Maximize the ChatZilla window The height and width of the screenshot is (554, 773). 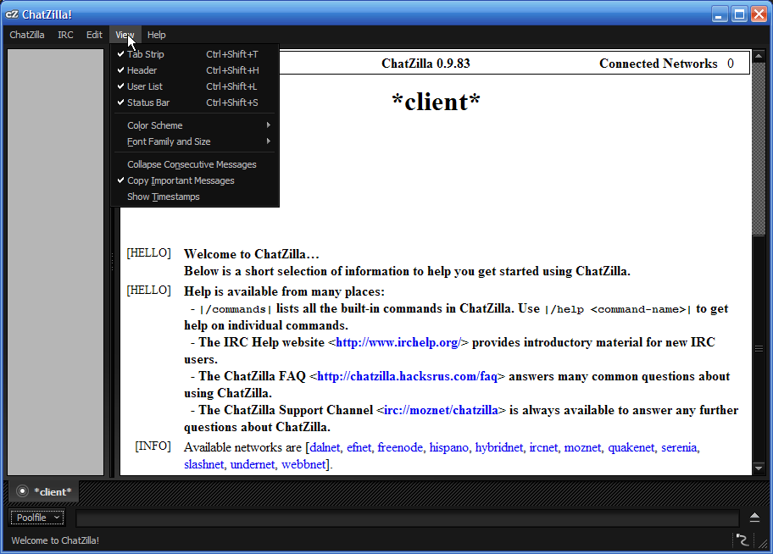click(739, 14)
